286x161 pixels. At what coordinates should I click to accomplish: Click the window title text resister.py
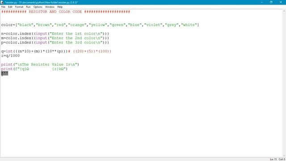coord(41,2)
